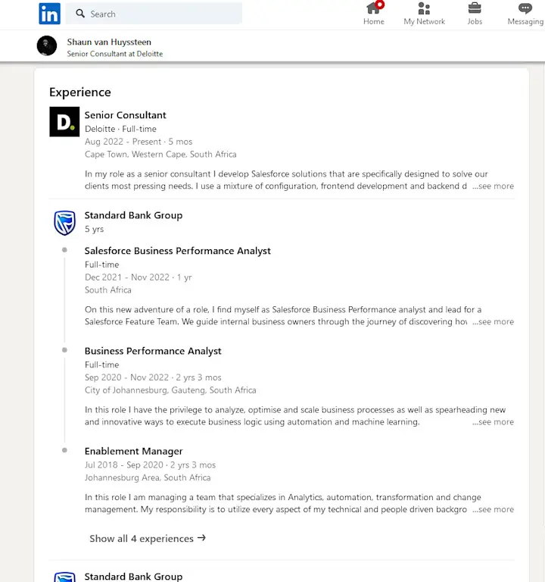The image size is (545, 582).
Task: Click the arrow beside 'Show all 4 experiences'
Action: click(201, 538)
